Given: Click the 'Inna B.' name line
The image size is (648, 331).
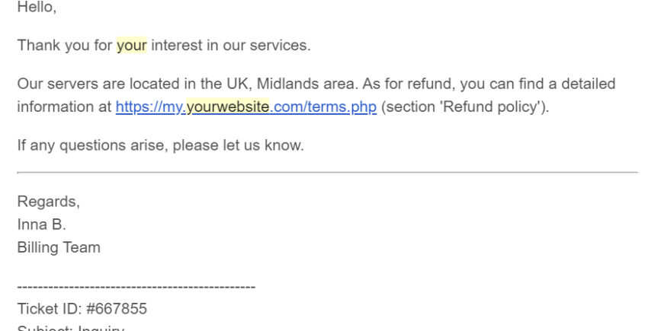Looking at the screenshot, I should (x=41, y=224).
